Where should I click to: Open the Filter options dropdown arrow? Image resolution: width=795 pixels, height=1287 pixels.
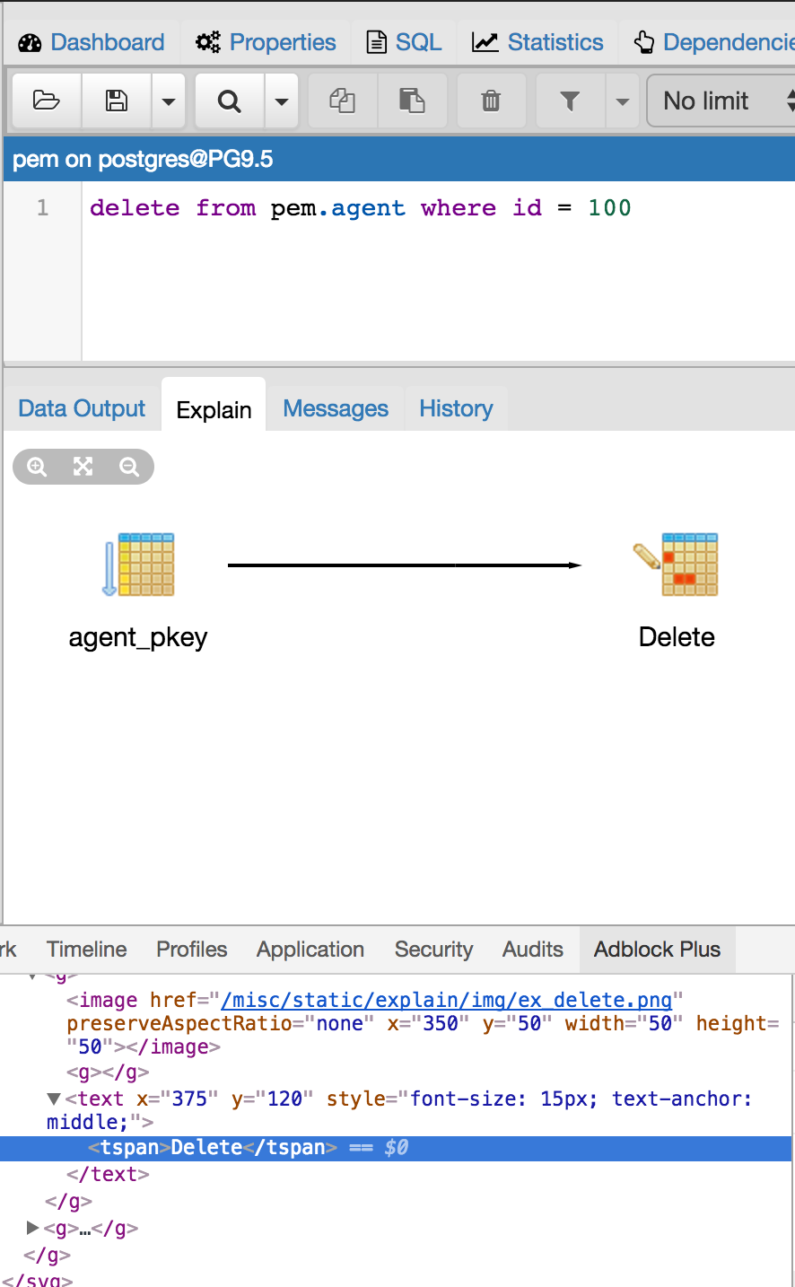click(x=622, y=101)
